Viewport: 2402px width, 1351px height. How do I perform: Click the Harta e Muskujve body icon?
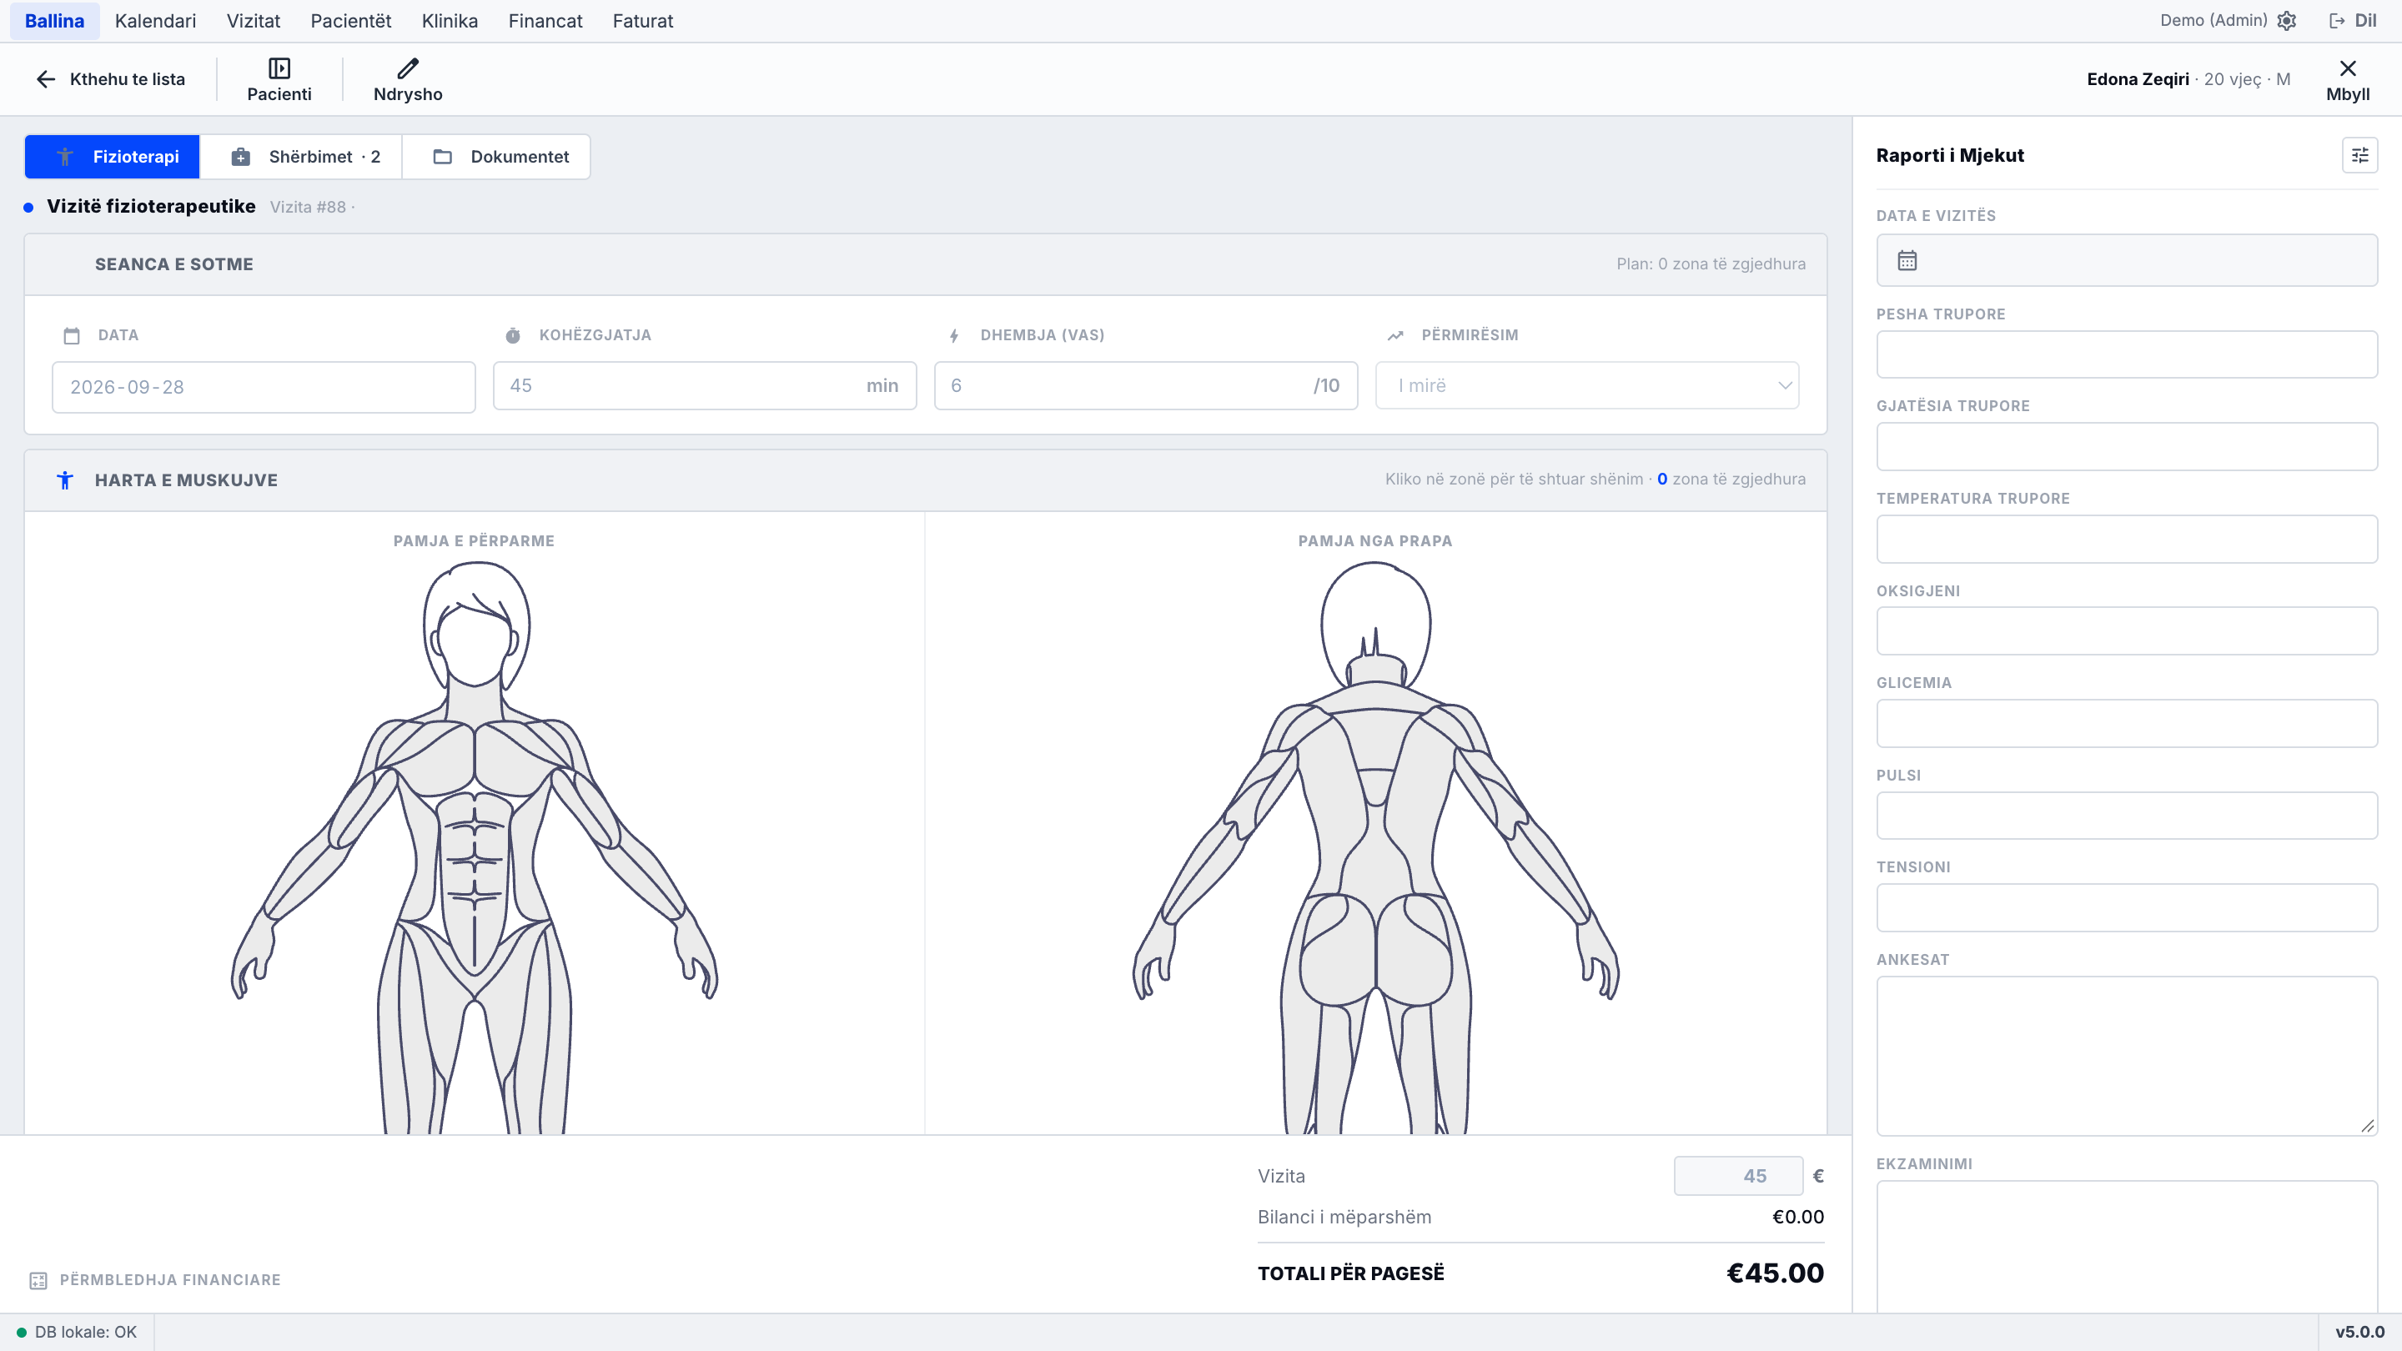click(x=64, y=480)
